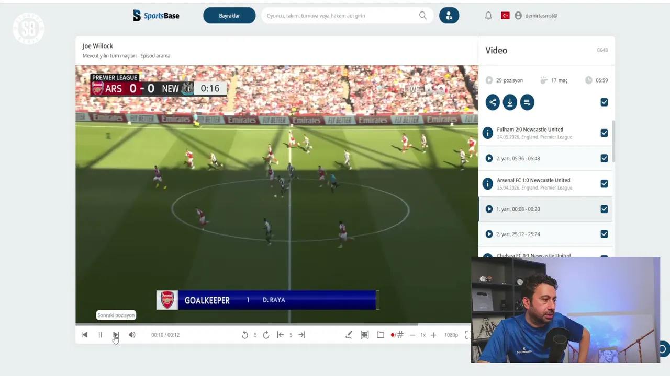This screenshot has width=670, height=376.
Task: Click the Video panel heading
Action: (x=496, y=51)
